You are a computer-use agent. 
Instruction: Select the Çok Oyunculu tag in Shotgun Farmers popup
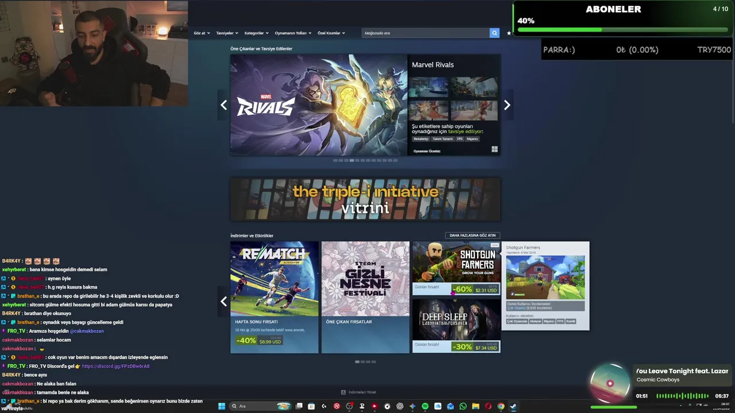517,321
